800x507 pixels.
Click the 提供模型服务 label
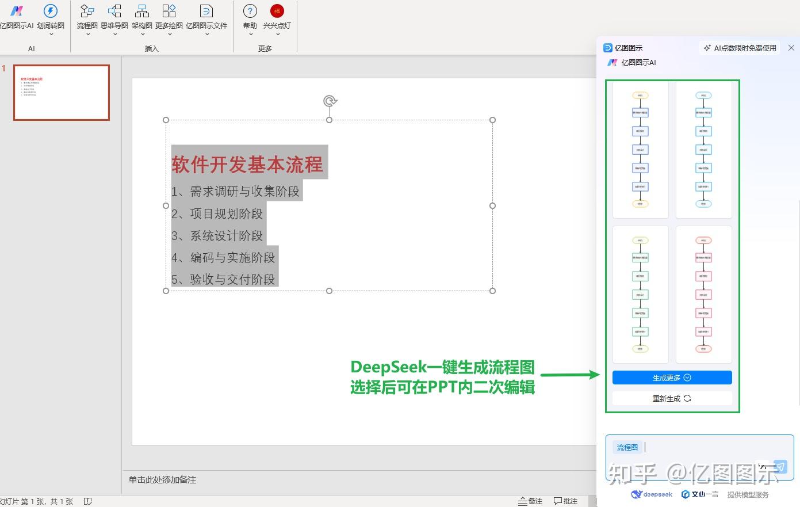point(748,494)
